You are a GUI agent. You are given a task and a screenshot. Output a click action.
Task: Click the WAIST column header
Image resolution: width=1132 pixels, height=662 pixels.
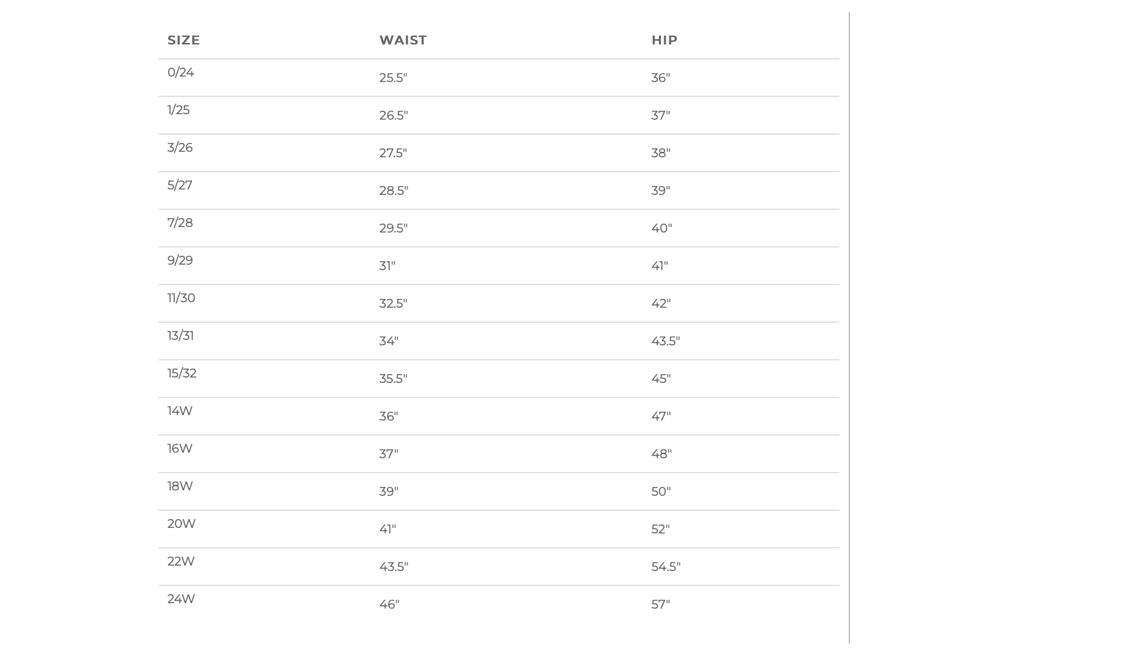(403, 40)
